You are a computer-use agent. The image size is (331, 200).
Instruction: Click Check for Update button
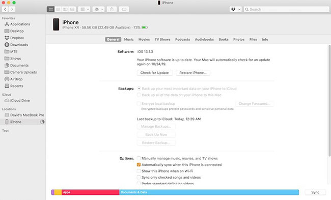pos(154,73)
